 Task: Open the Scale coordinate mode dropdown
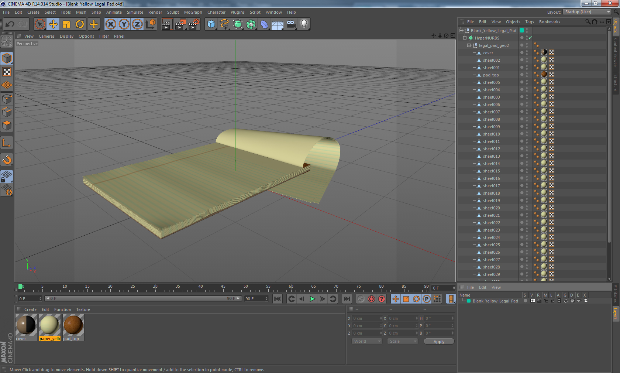coord(403,341)
